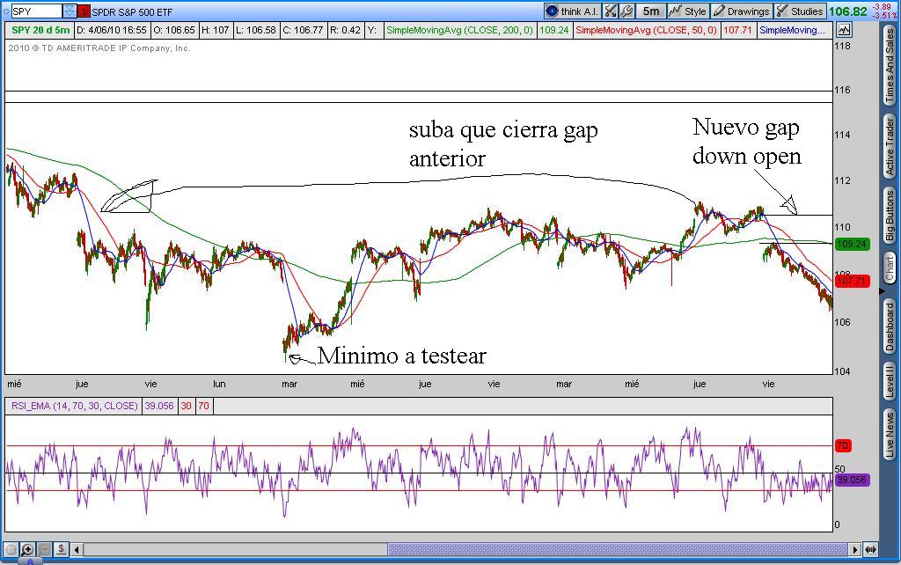Viewport: 901px width, 565px height.
Task: Click the zoom in magnifier icon
Action: (x=28, y=549)
